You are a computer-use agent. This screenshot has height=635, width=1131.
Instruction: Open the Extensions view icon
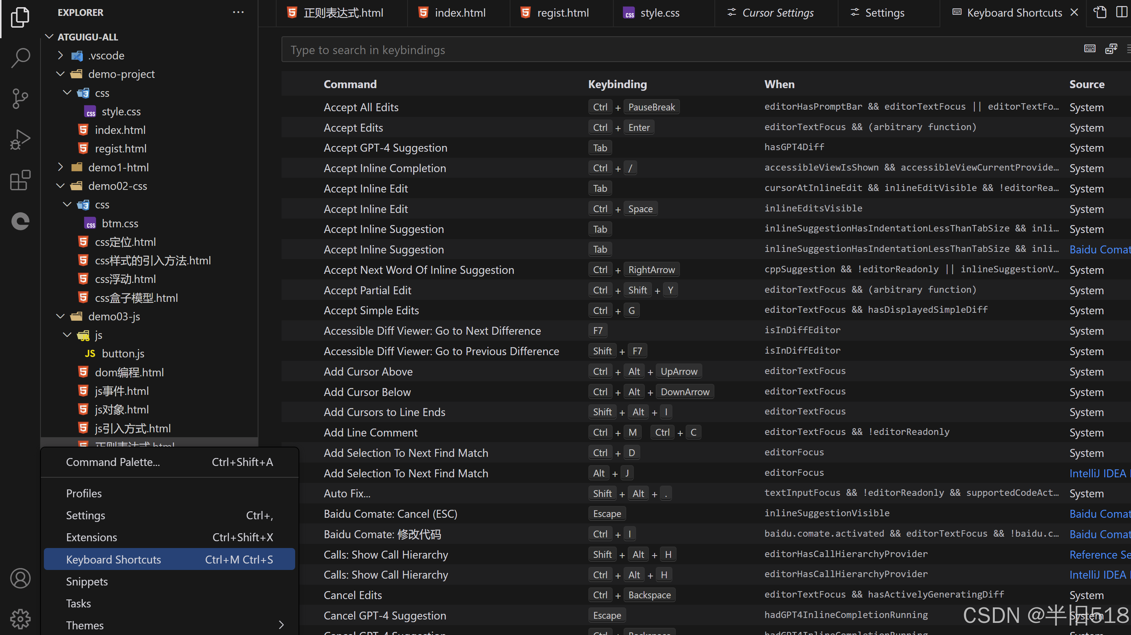(20, 180)
